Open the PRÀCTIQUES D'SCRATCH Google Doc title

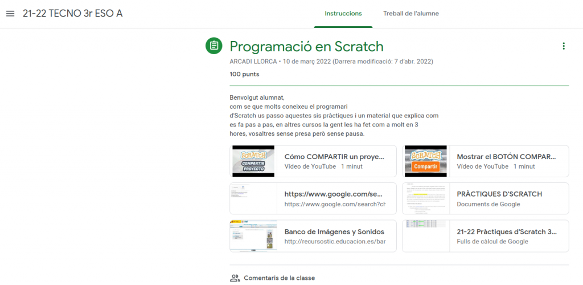pos(499,194)
